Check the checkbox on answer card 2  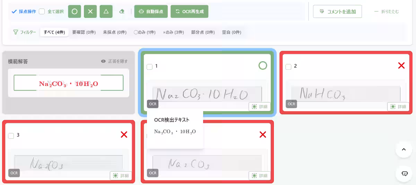[288, 67]
